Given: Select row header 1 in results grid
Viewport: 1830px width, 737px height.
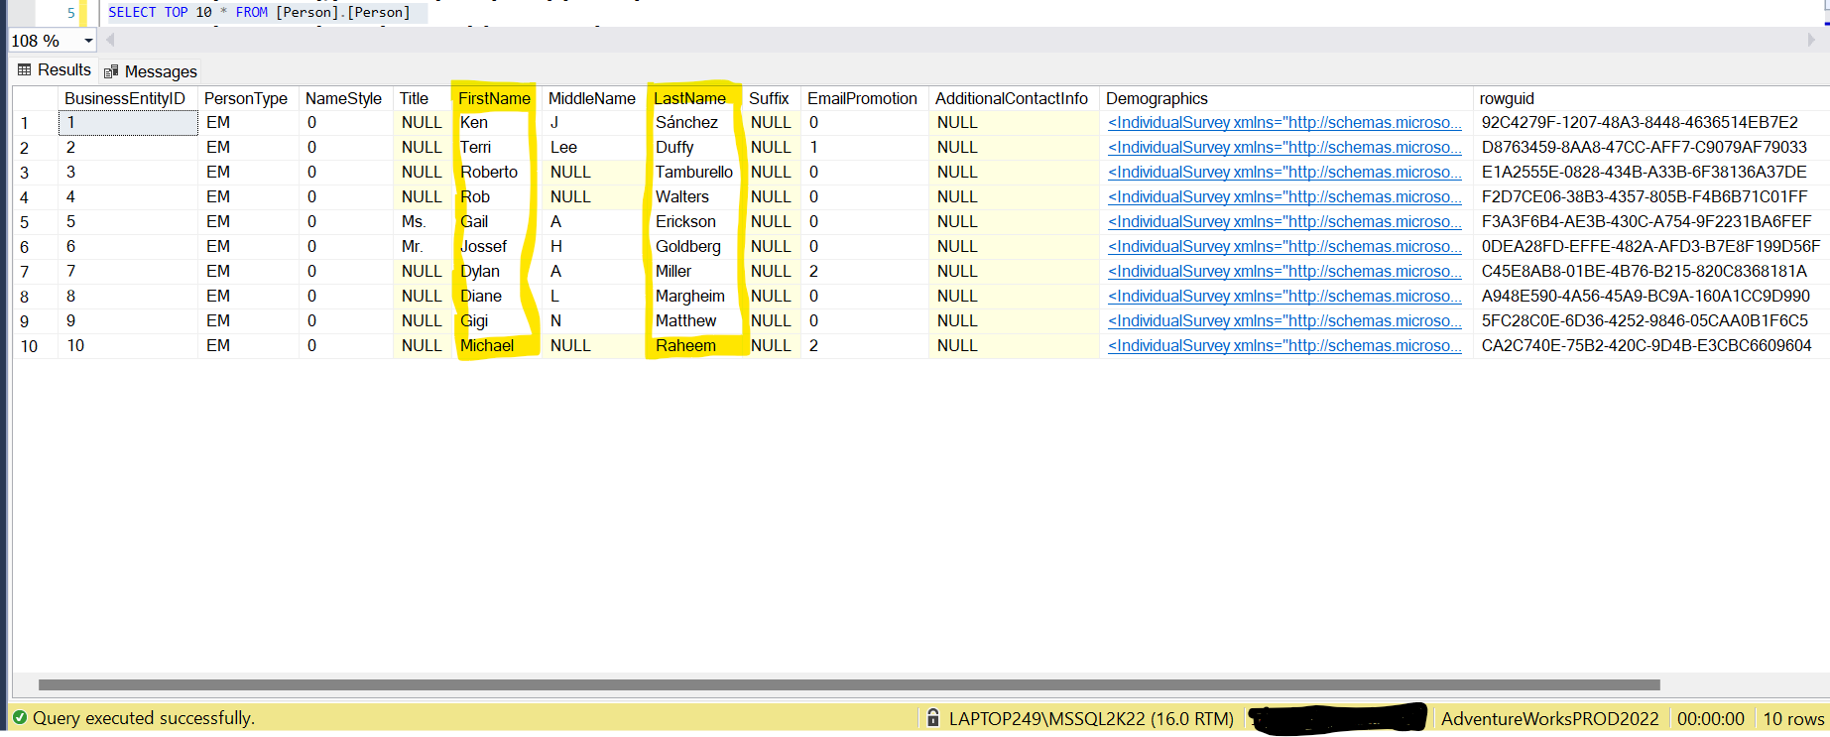Looking at the screenshot, I should click(35, 123).
